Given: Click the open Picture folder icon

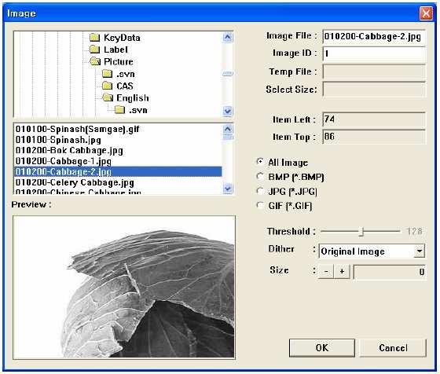Looking at the screenshot, I should [x=95, y=61].
